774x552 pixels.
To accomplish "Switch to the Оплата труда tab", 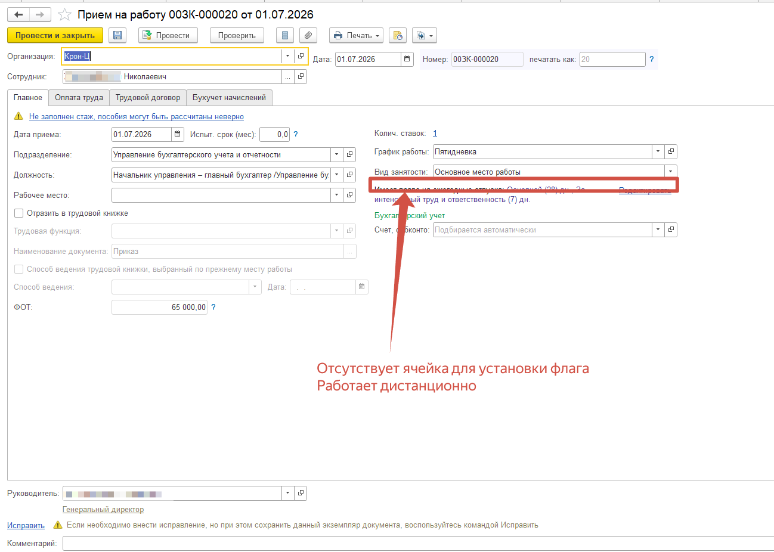I will [79, 97].
